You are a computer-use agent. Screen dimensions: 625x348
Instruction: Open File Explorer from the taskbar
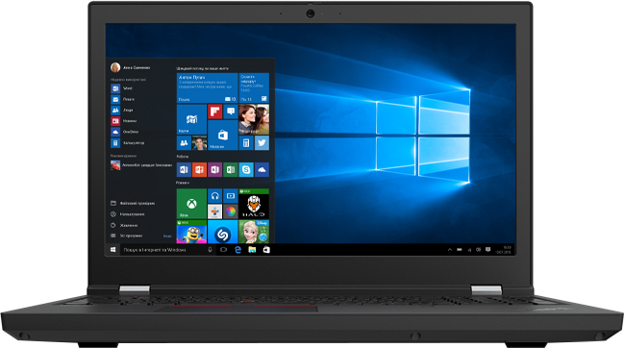pos(252,250)
